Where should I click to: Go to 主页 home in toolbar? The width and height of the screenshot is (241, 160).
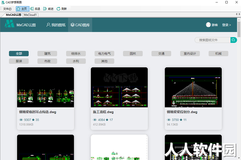pyautogui.click(x=22, y=9)
